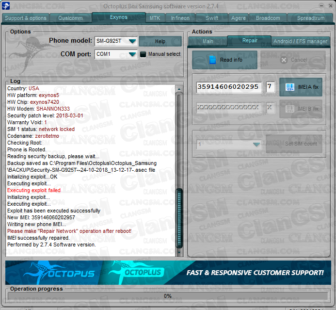Click the Cancel button
Viewport: 336px width, 310px height.
coord(293,60)
